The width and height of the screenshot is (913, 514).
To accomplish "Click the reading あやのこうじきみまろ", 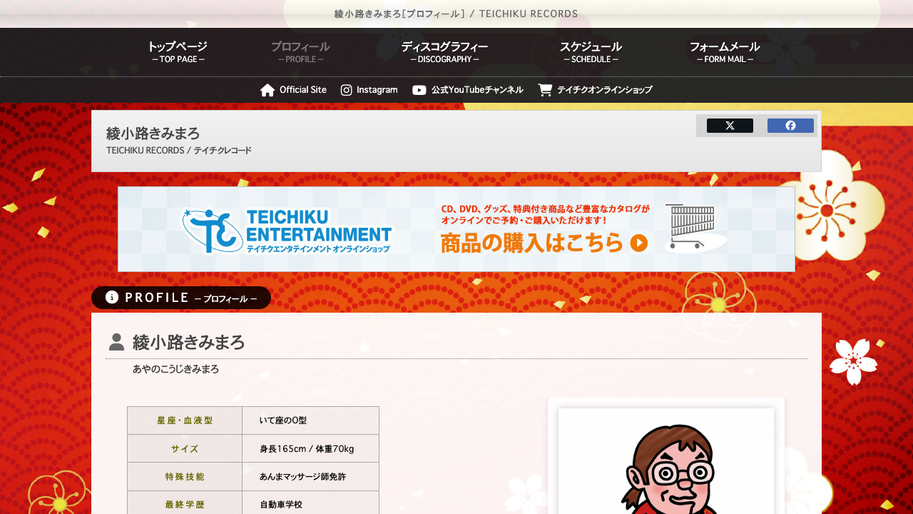I will click(176, 369).
